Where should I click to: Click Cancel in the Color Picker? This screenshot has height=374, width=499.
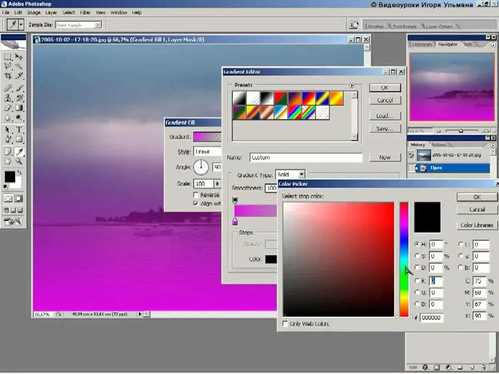[x=477, y=209]
